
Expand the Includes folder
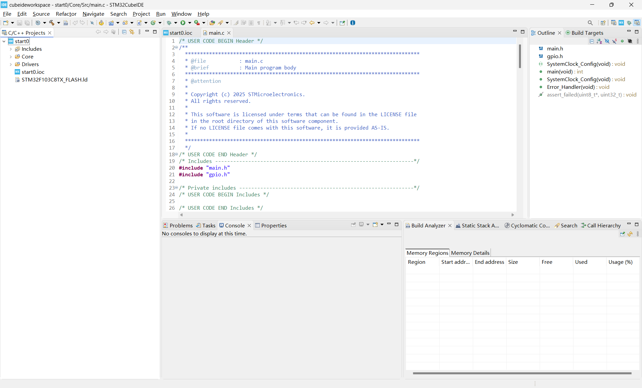click(11, 49)
